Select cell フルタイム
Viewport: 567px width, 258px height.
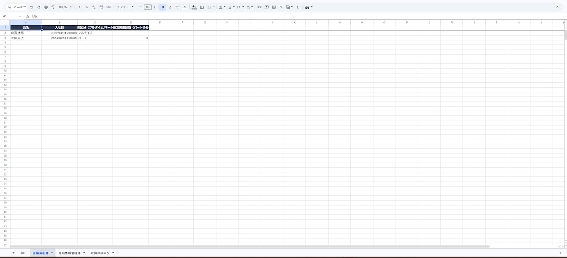95,33
